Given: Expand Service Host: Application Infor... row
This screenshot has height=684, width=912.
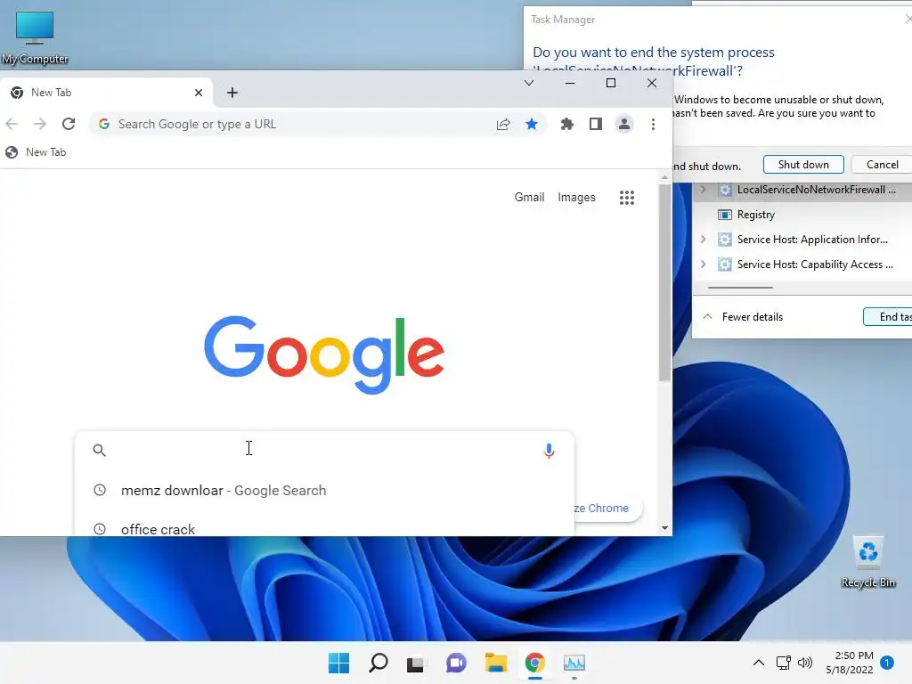Looking at the screenshot, I should click(704, 240).
